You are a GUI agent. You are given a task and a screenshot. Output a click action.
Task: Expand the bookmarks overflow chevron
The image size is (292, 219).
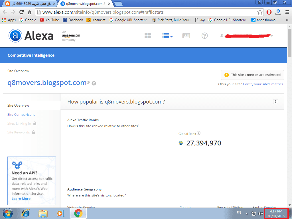tap(287, 20)
